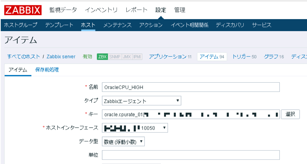
Task: Click the IPMI availability badge
Action: coord(137,57)
